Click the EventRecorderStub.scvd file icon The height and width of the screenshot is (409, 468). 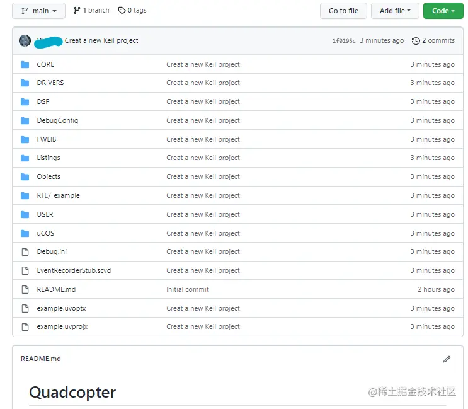pyautogui.click(x=25, y=271)
